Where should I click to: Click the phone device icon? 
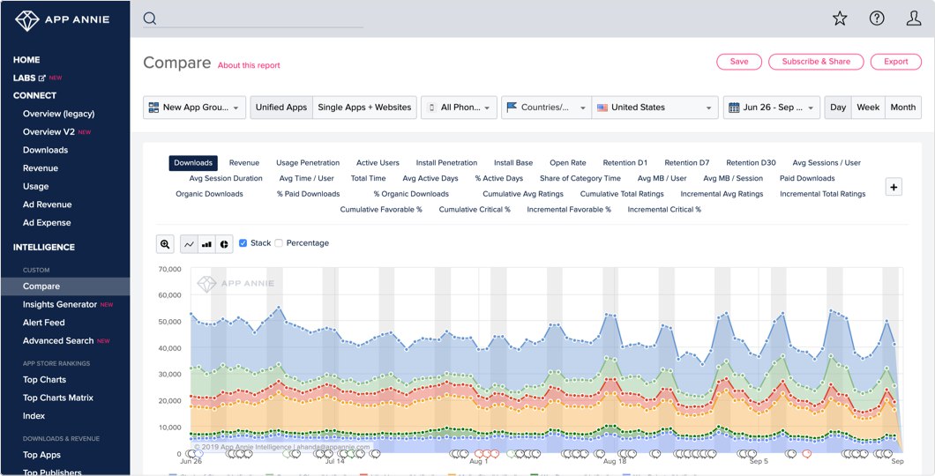[x=431, y=108]
